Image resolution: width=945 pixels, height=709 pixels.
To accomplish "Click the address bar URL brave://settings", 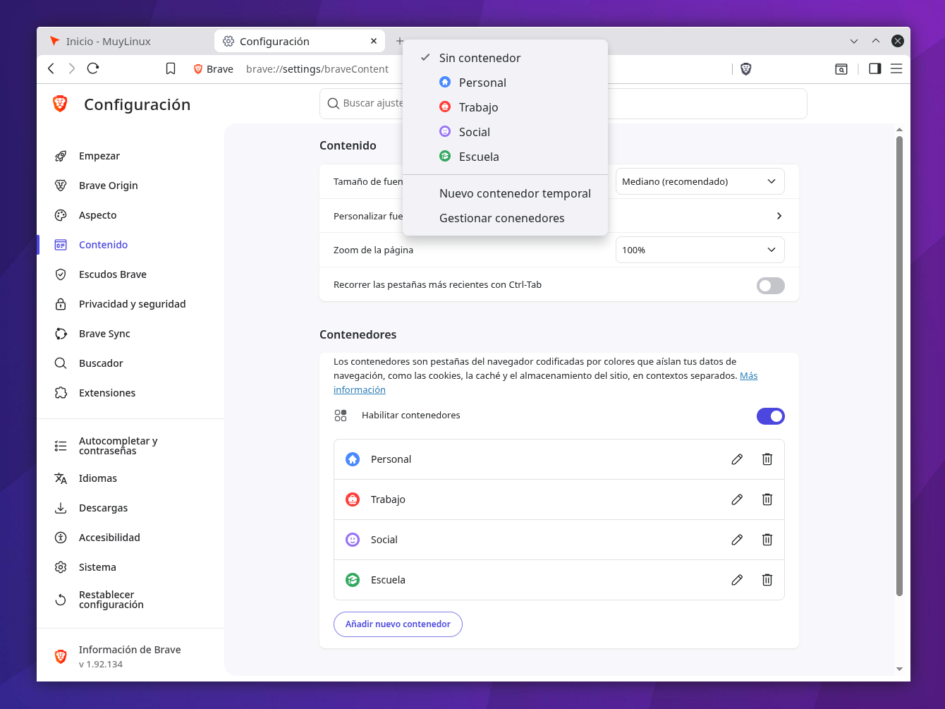I will point(317,69).
